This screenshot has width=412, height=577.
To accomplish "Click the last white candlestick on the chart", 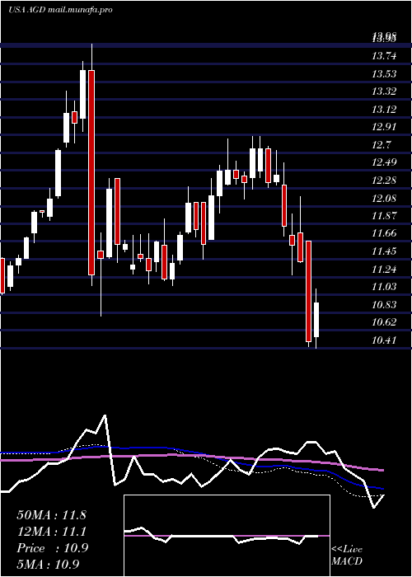I will pos(316,320).
